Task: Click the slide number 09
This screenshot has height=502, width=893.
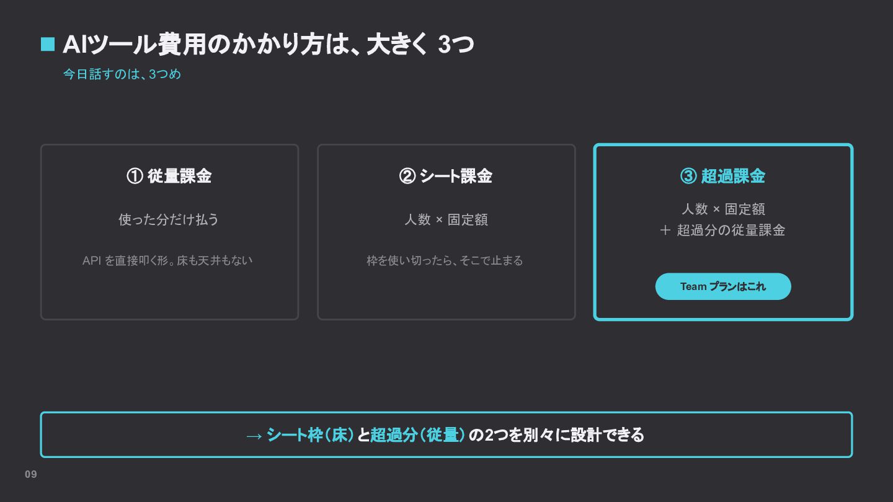Action: (x=31, y=474)
